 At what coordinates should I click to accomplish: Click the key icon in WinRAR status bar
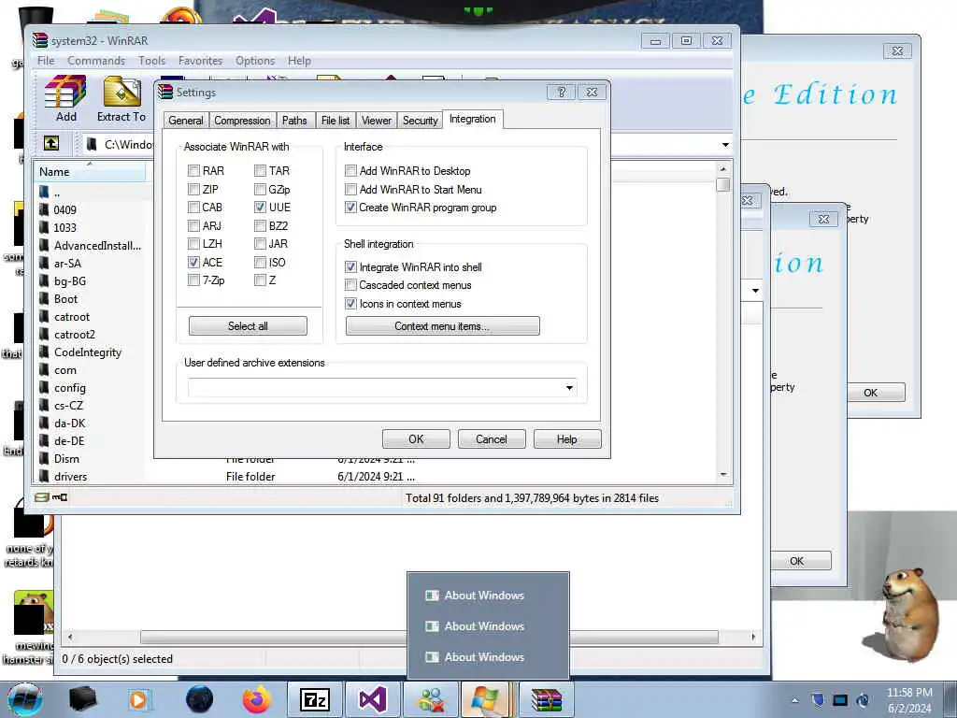click(x=60, y=497)
